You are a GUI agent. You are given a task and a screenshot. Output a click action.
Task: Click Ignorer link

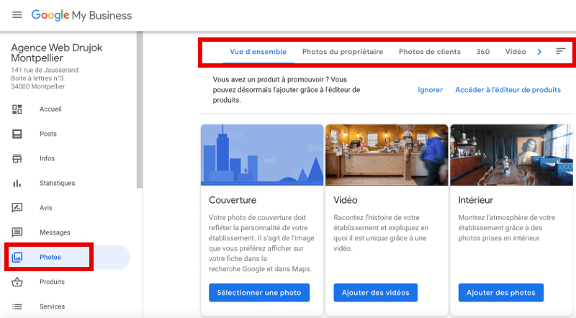(x=430, y=90)
